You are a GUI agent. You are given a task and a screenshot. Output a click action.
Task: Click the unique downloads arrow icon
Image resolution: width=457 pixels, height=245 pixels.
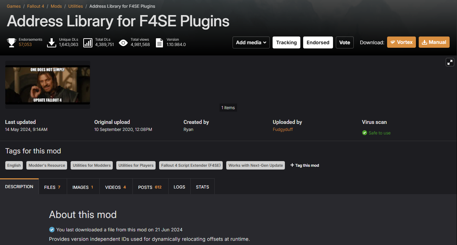[52, 43]
